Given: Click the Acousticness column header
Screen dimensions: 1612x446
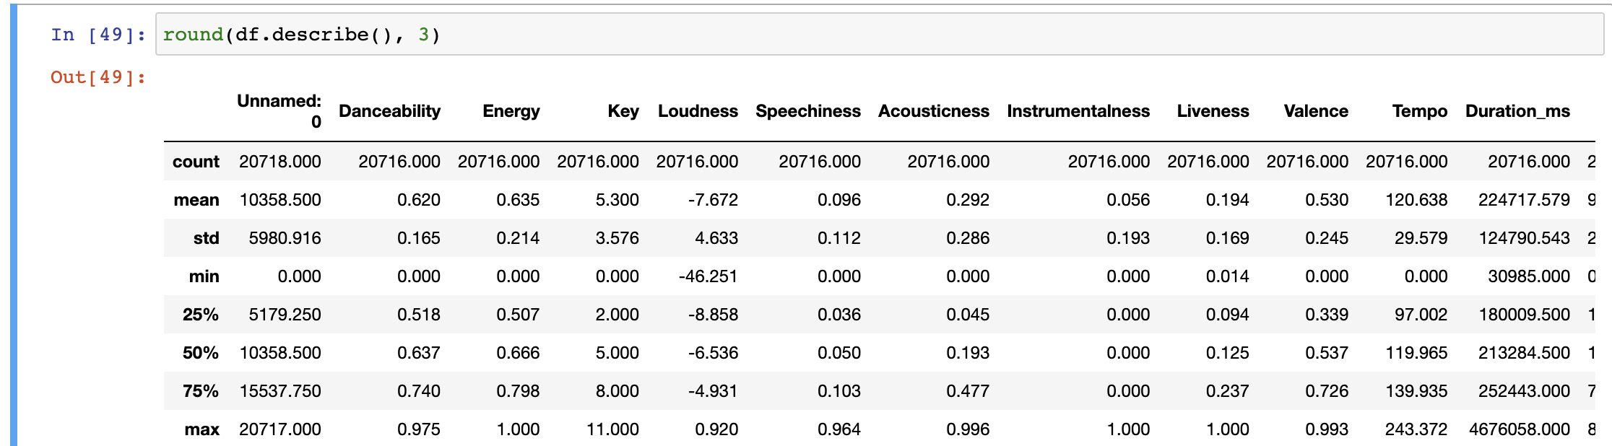Looking at the screenshot, I should click(933, 111).
